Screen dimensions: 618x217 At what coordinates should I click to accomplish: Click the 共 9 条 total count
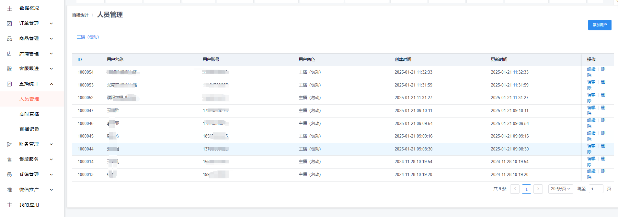click(500, 189)
